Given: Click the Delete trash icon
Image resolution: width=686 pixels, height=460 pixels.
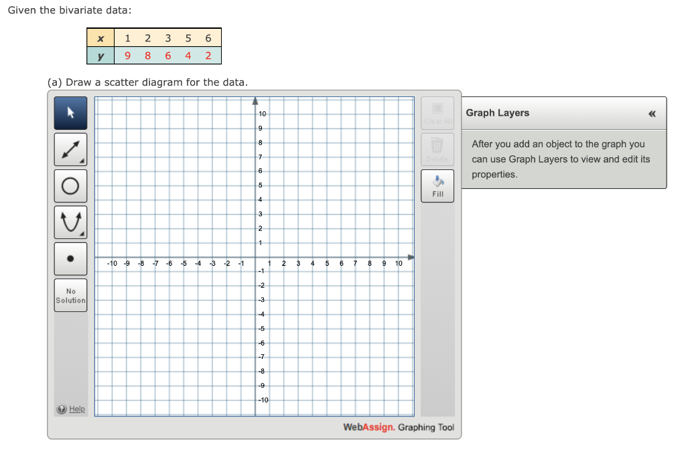Looking at the screenshot, I should [x=437, y=149].
